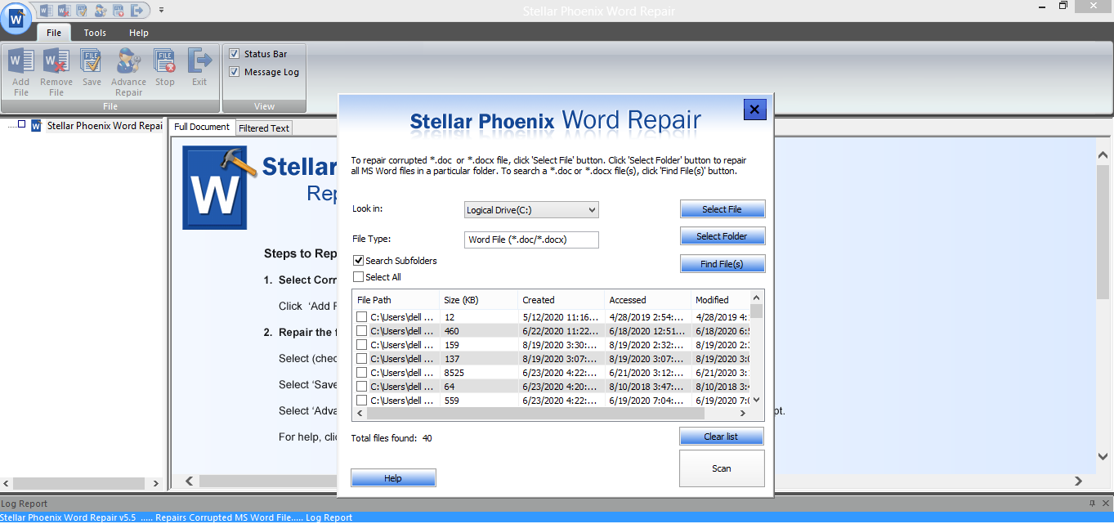This screenshot has height=524, width=1114.
Task: Click the Stellar Word Repair application orb button
Action: click(x=16, y=17)
